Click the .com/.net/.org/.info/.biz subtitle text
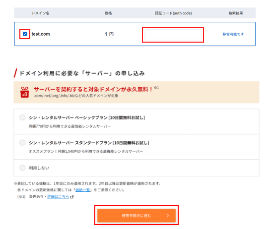 click(76, 96)
